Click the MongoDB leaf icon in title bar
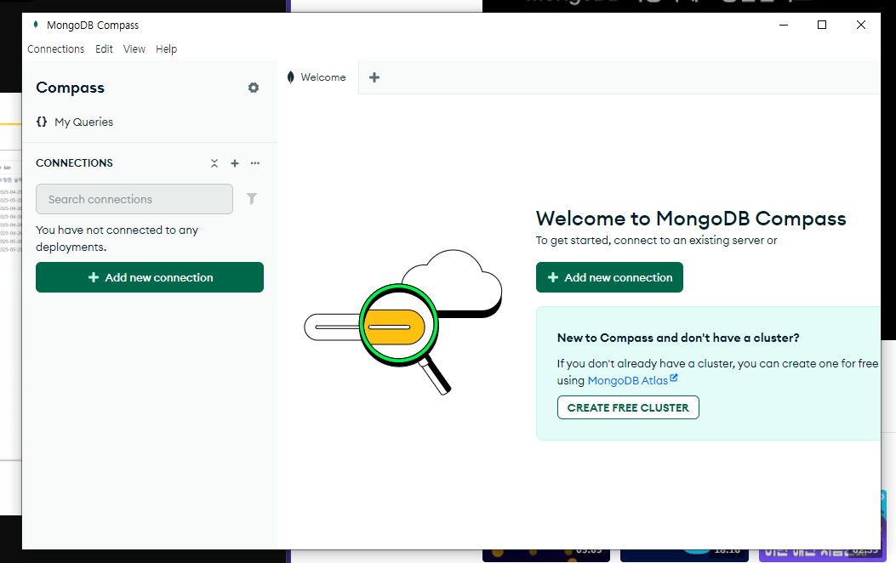Viewport: 896px width, 563px height. (x=36, y=25)
